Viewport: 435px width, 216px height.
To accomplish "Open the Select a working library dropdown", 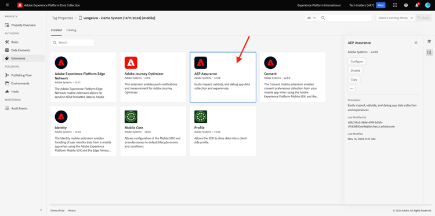I will pyautogui.click(x=396, y=18).
